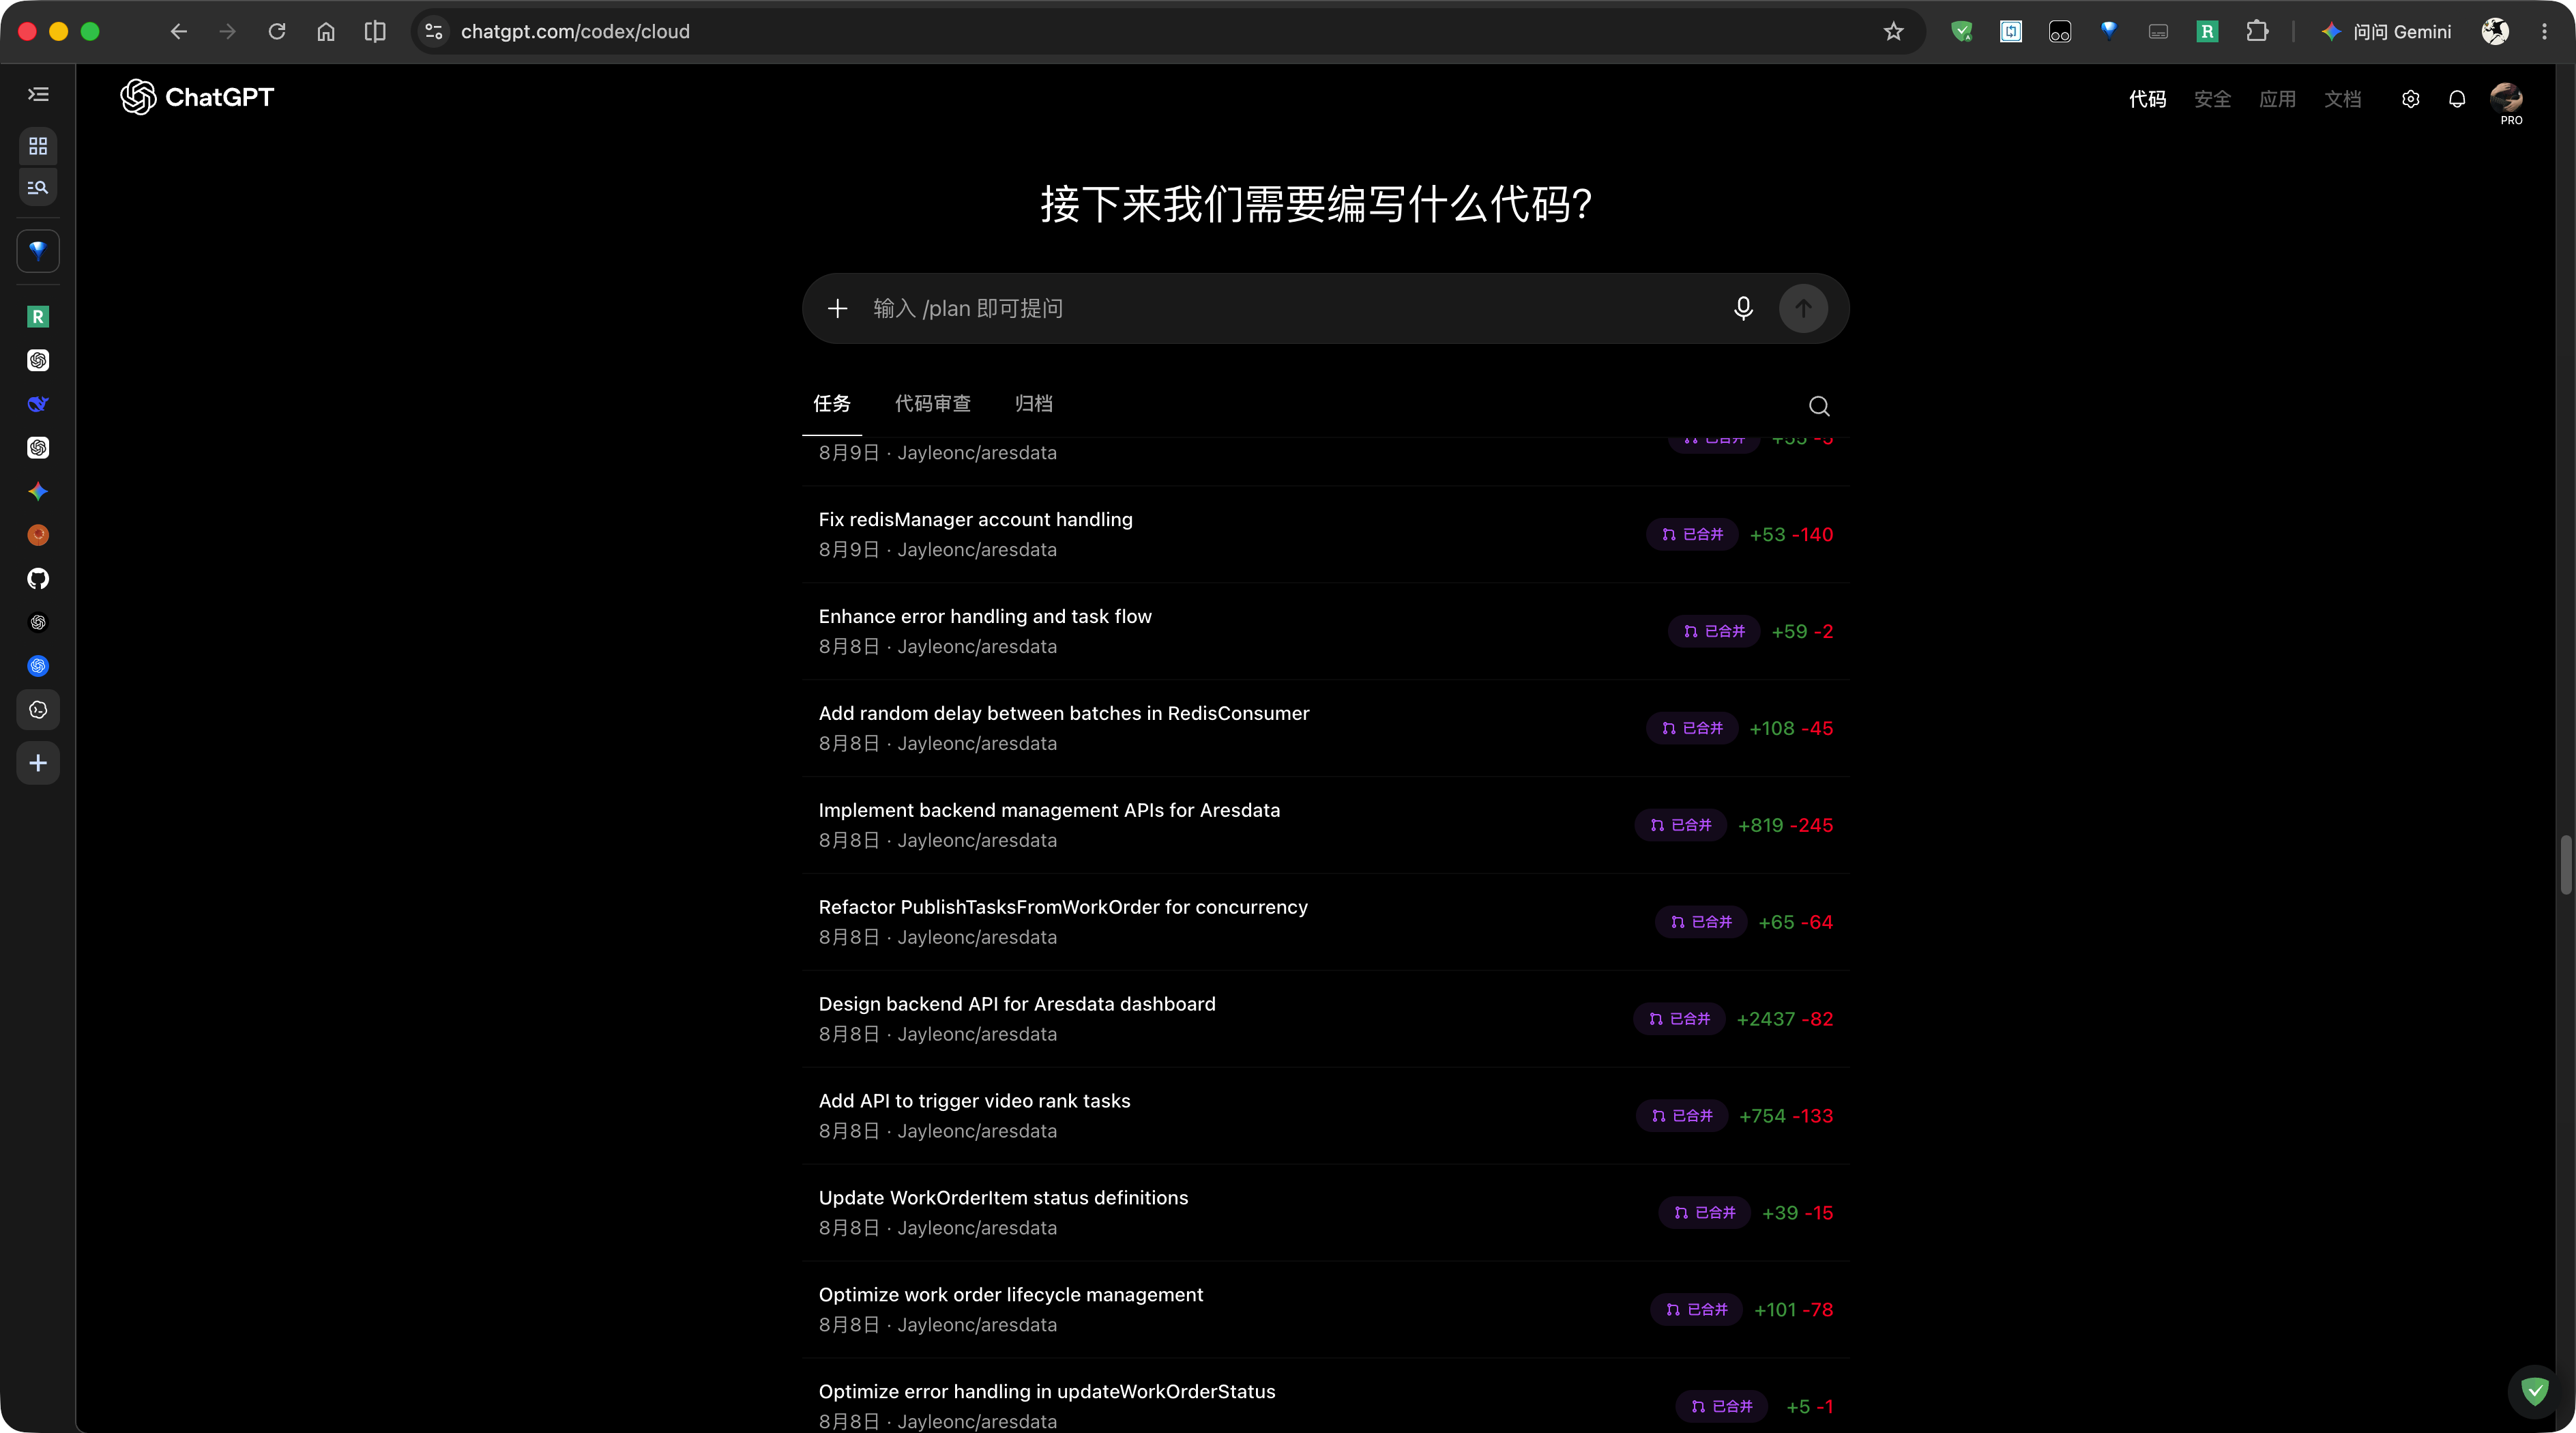Screen dimensions: 2576x1433
Task: Open the browser three-dot menu
Action: (x=2544, y=32)
